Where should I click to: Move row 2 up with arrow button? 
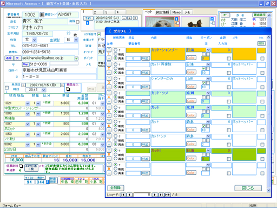109,64
